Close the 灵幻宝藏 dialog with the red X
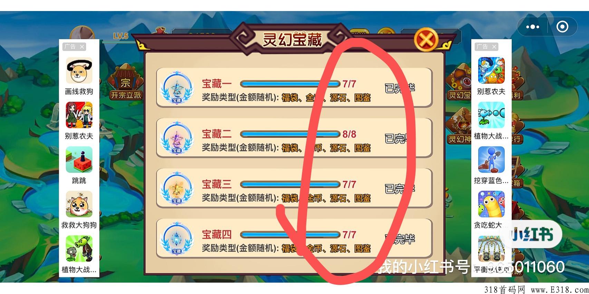The width and height of the screenshot is (589, 294). tap(426, 40)
